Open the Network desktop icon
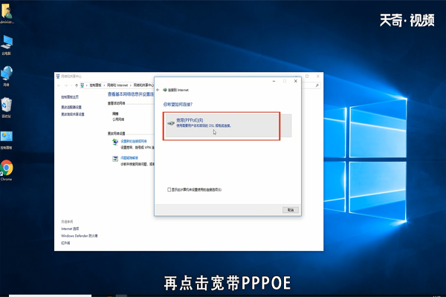The width and height of the screenshot is (446, 297). click(x=6, y=76)
